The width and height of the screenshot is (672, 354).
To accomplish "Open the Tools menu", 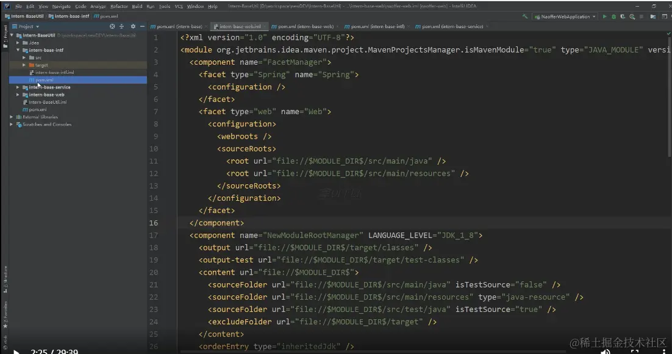I will point(165,7).
